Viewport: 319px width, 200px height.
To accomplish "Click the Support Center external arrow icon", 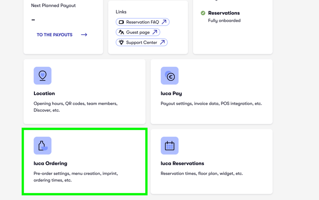I will click(x=162, y=42).
